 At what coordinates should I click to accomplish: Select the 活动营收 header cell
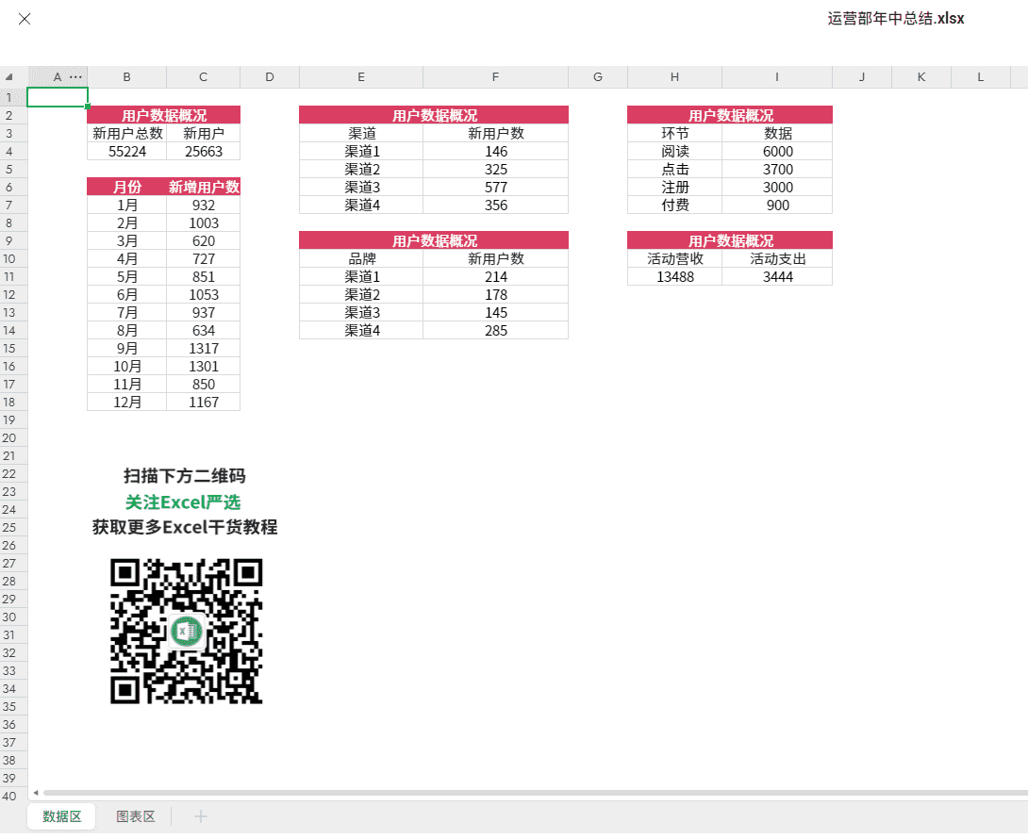(674, 259)
